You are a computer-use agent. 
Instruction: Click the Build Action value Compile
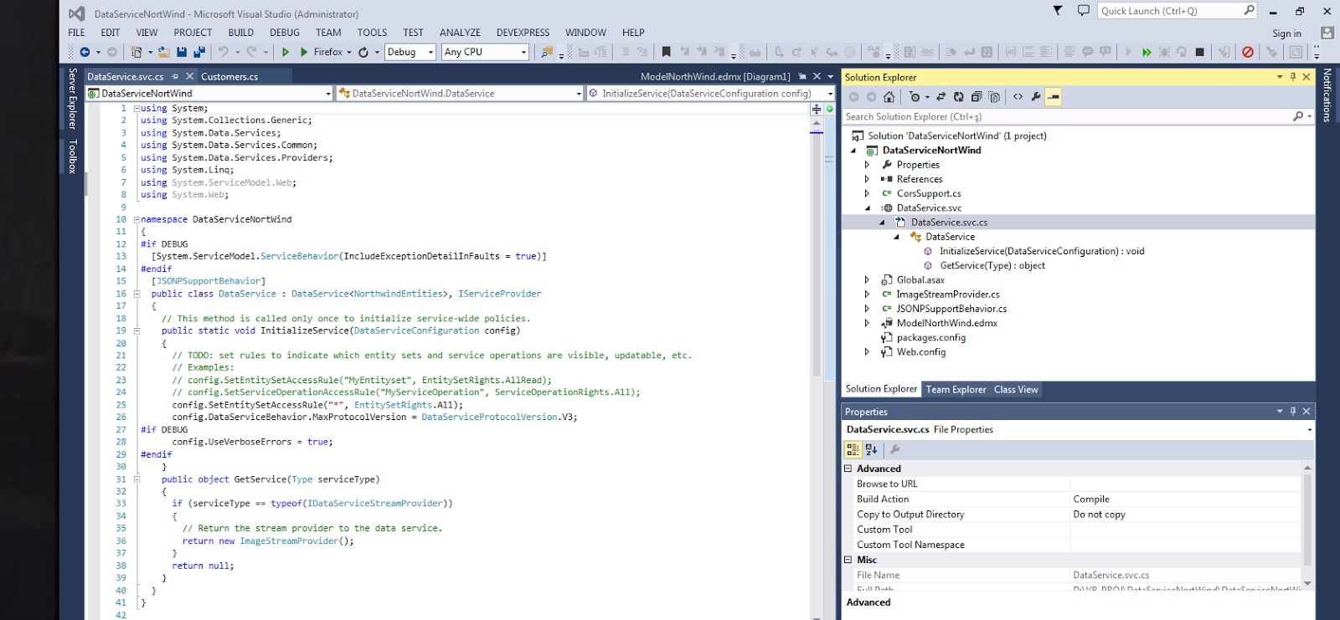1091,499
